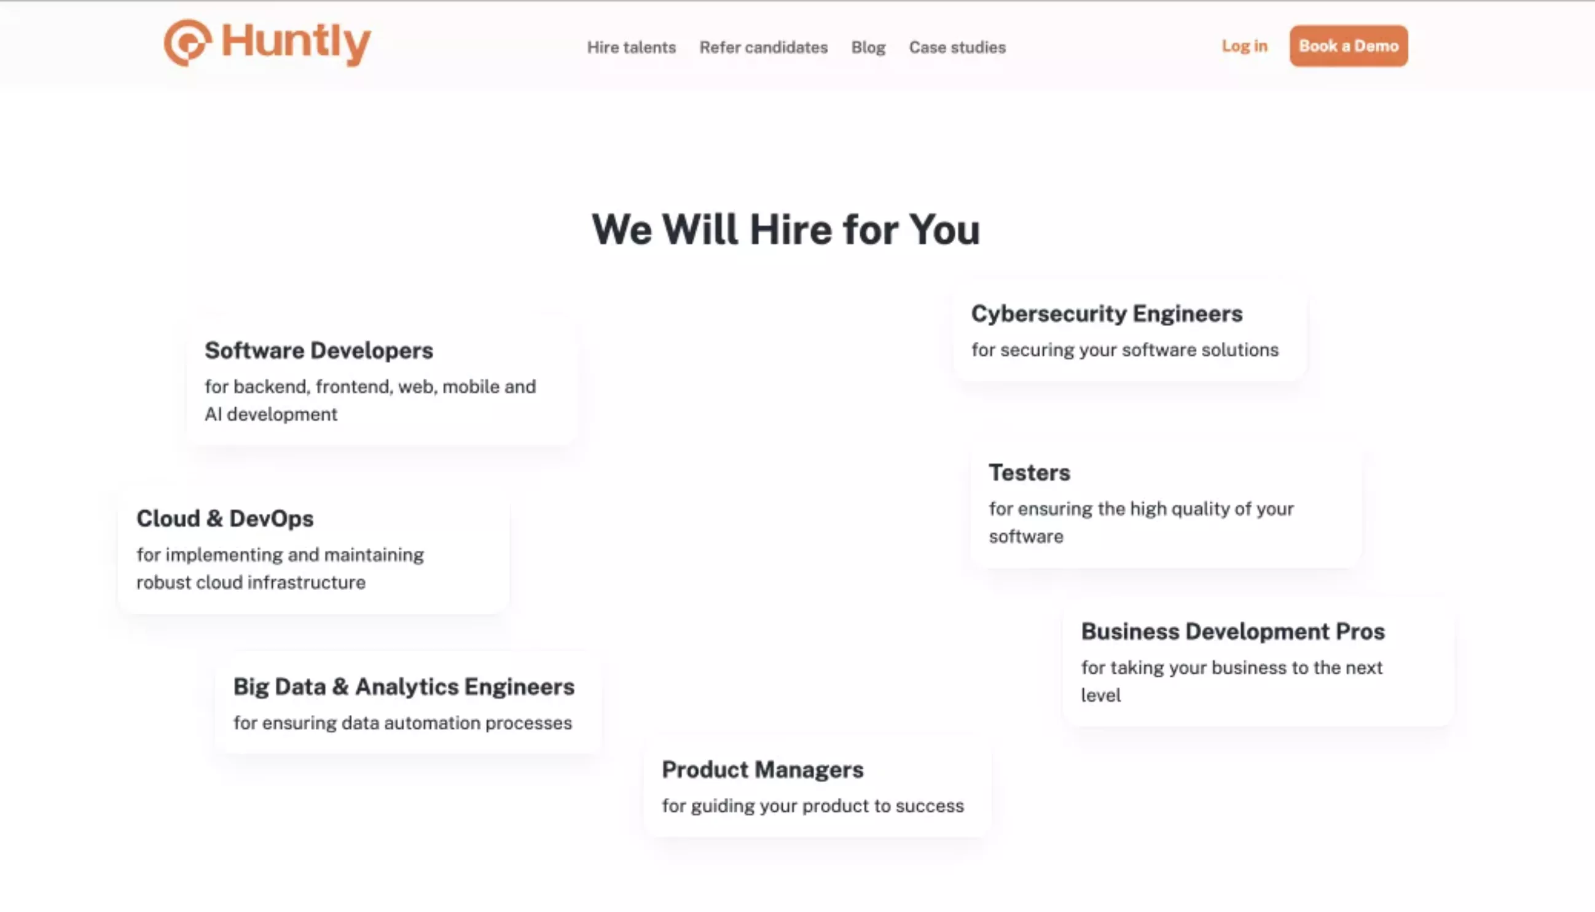Select the Refer candidates tab

(764, 47)
